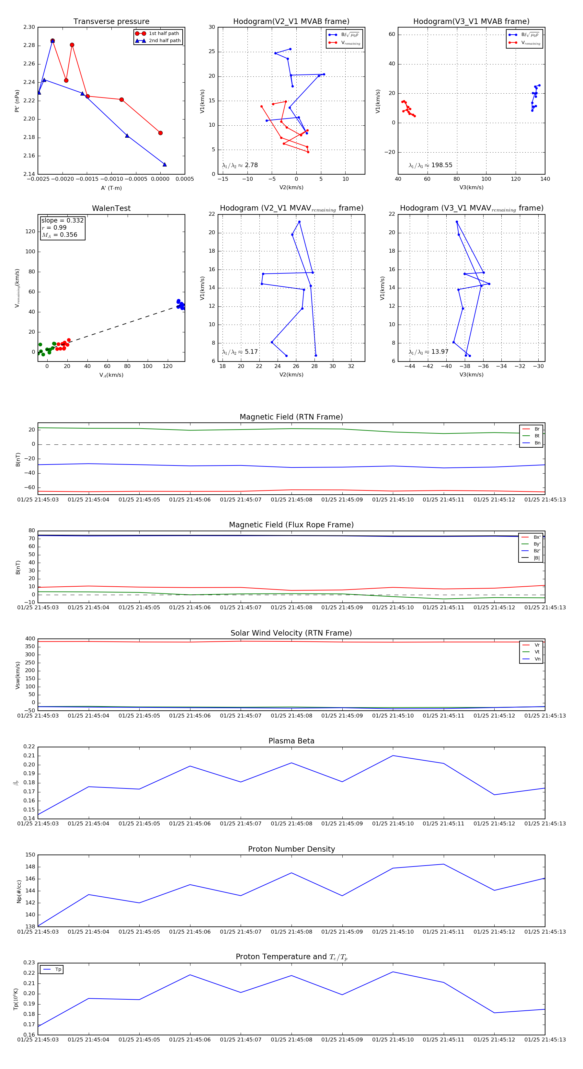Click the λ1/λ2 ≈ 5.17 annotation

click(240, 352)
